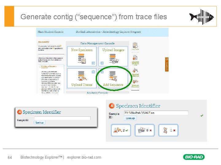Click the Analysis Console heading

[x=98, y=93]
